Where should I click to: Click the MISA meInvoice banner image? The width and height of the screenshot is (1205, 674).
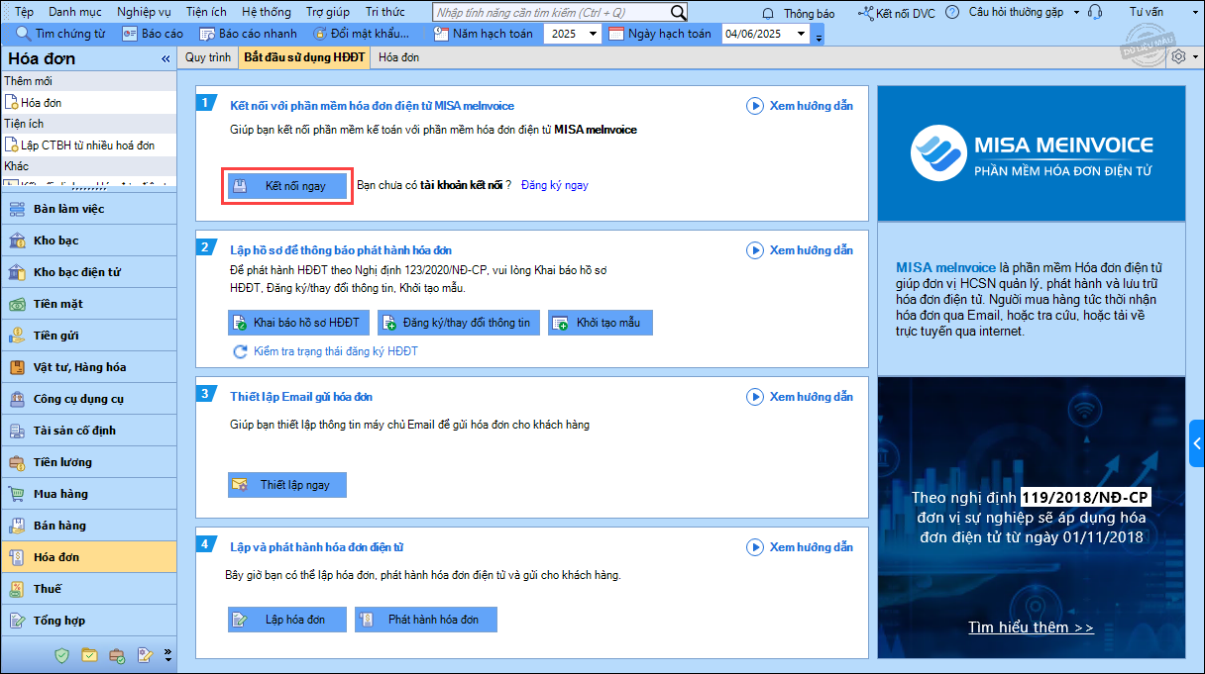click(x=1031, y=153)
